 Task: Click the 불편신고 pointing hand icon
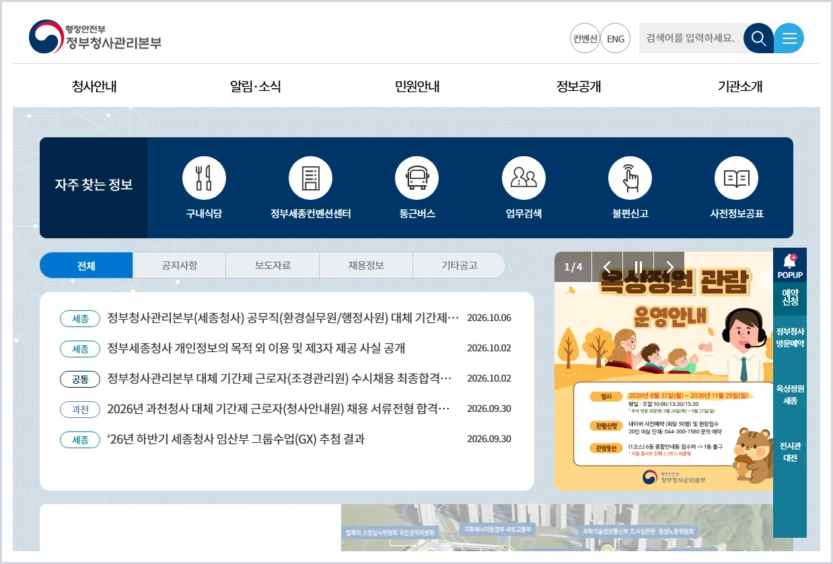pyautogui.click(x=630, y=178)
